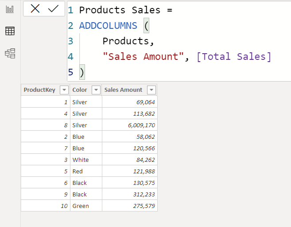Select the ProductKey 10 cell
Viewport: 291px width, 227px height.
(46, 206)
